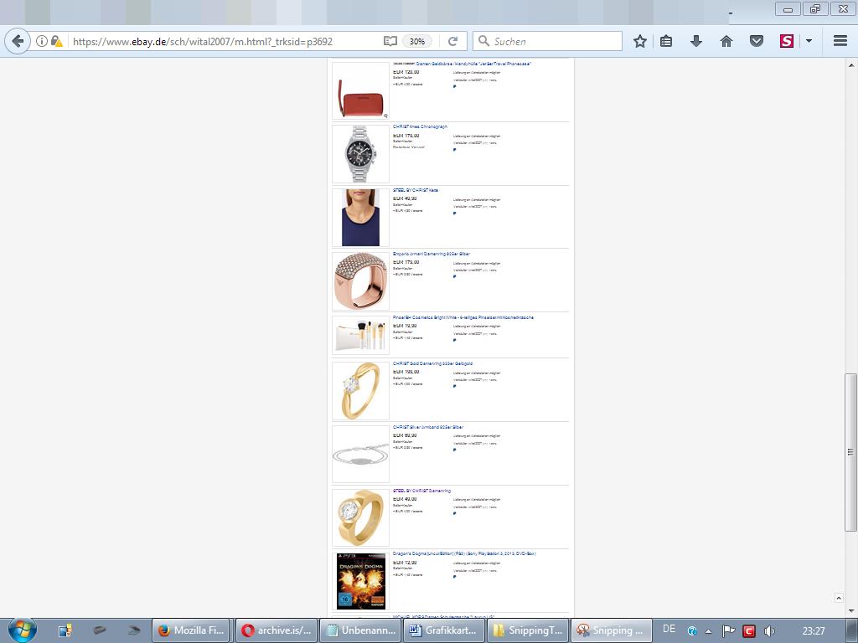Switch to Unbenannt Notepad taskbar button
Screen dimensions: 858x643
click(x=360, y=630)
